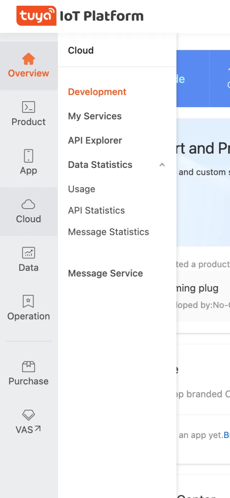230x498 pixels.
Task: Open API Explorer menu entry
Action: (95, 141)
